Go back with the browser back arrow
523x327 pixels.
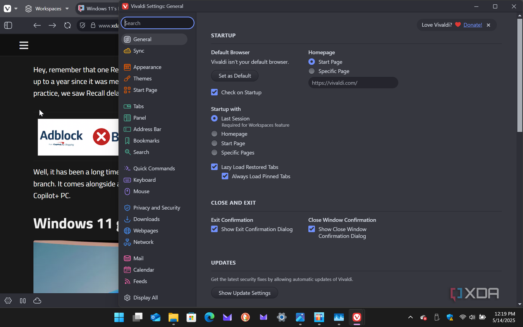pyautogui.click(x=37, y=25)
